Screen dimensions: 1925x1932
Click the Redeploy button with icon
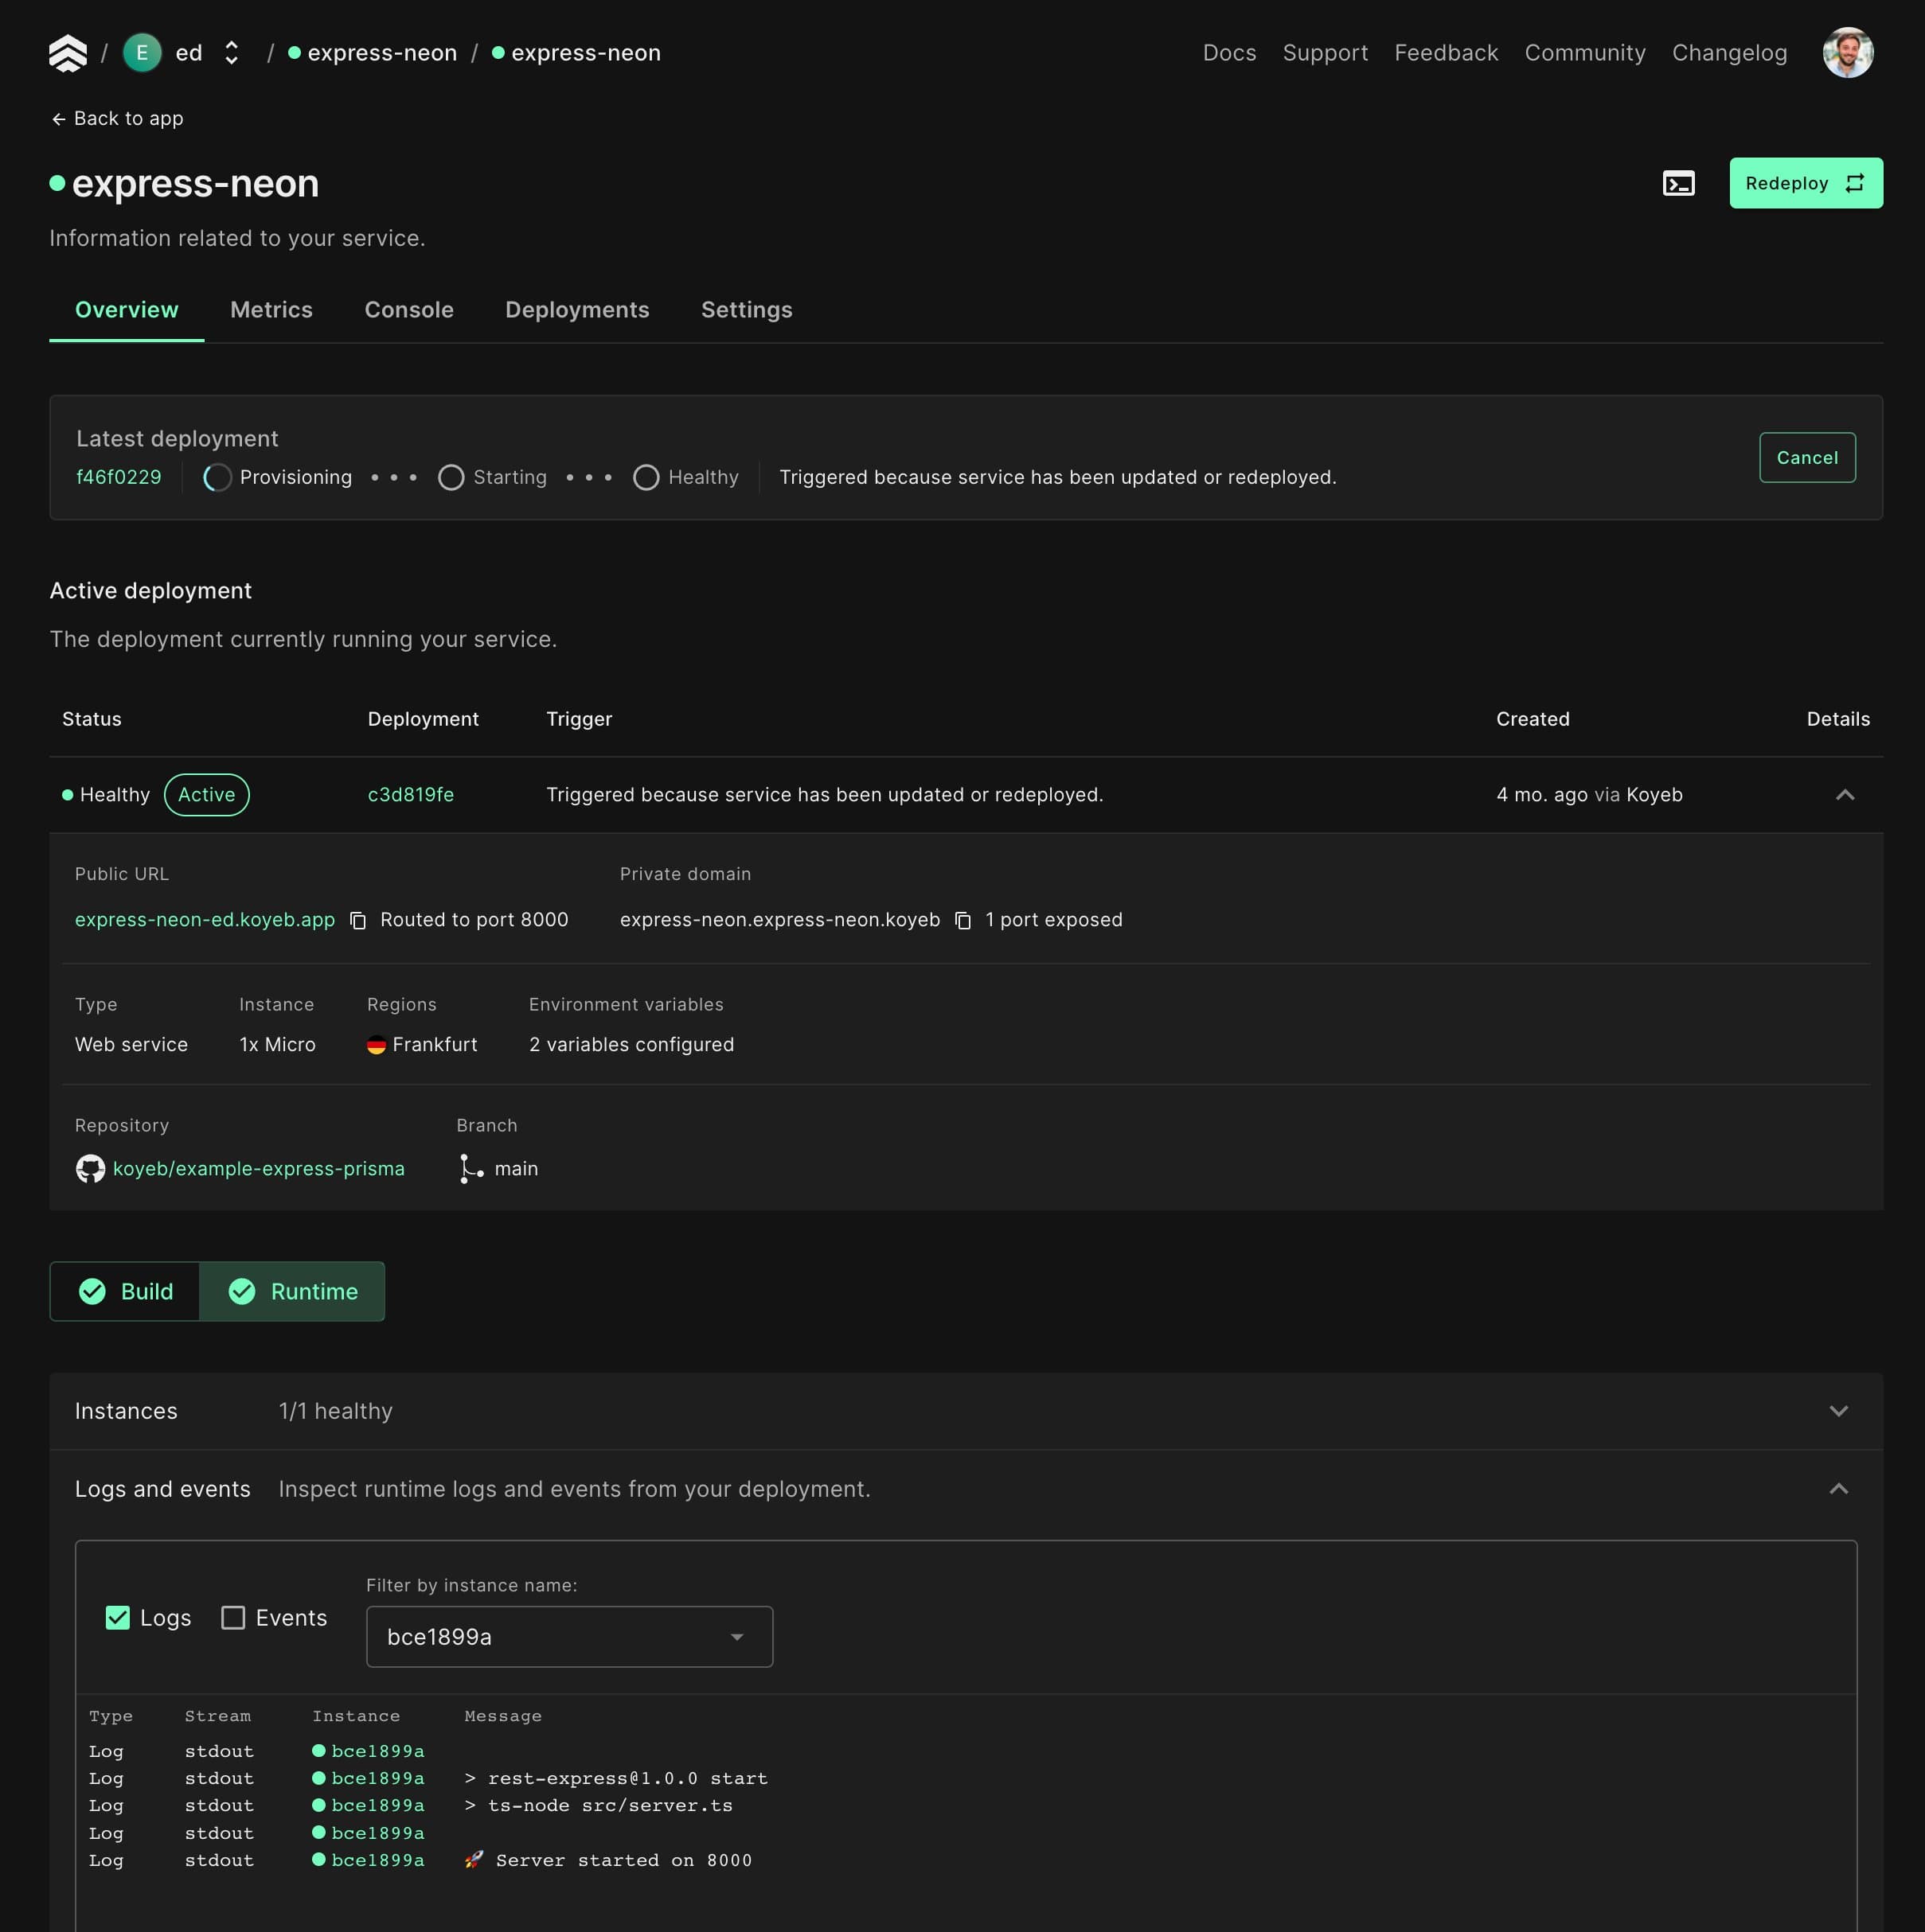1807,183
